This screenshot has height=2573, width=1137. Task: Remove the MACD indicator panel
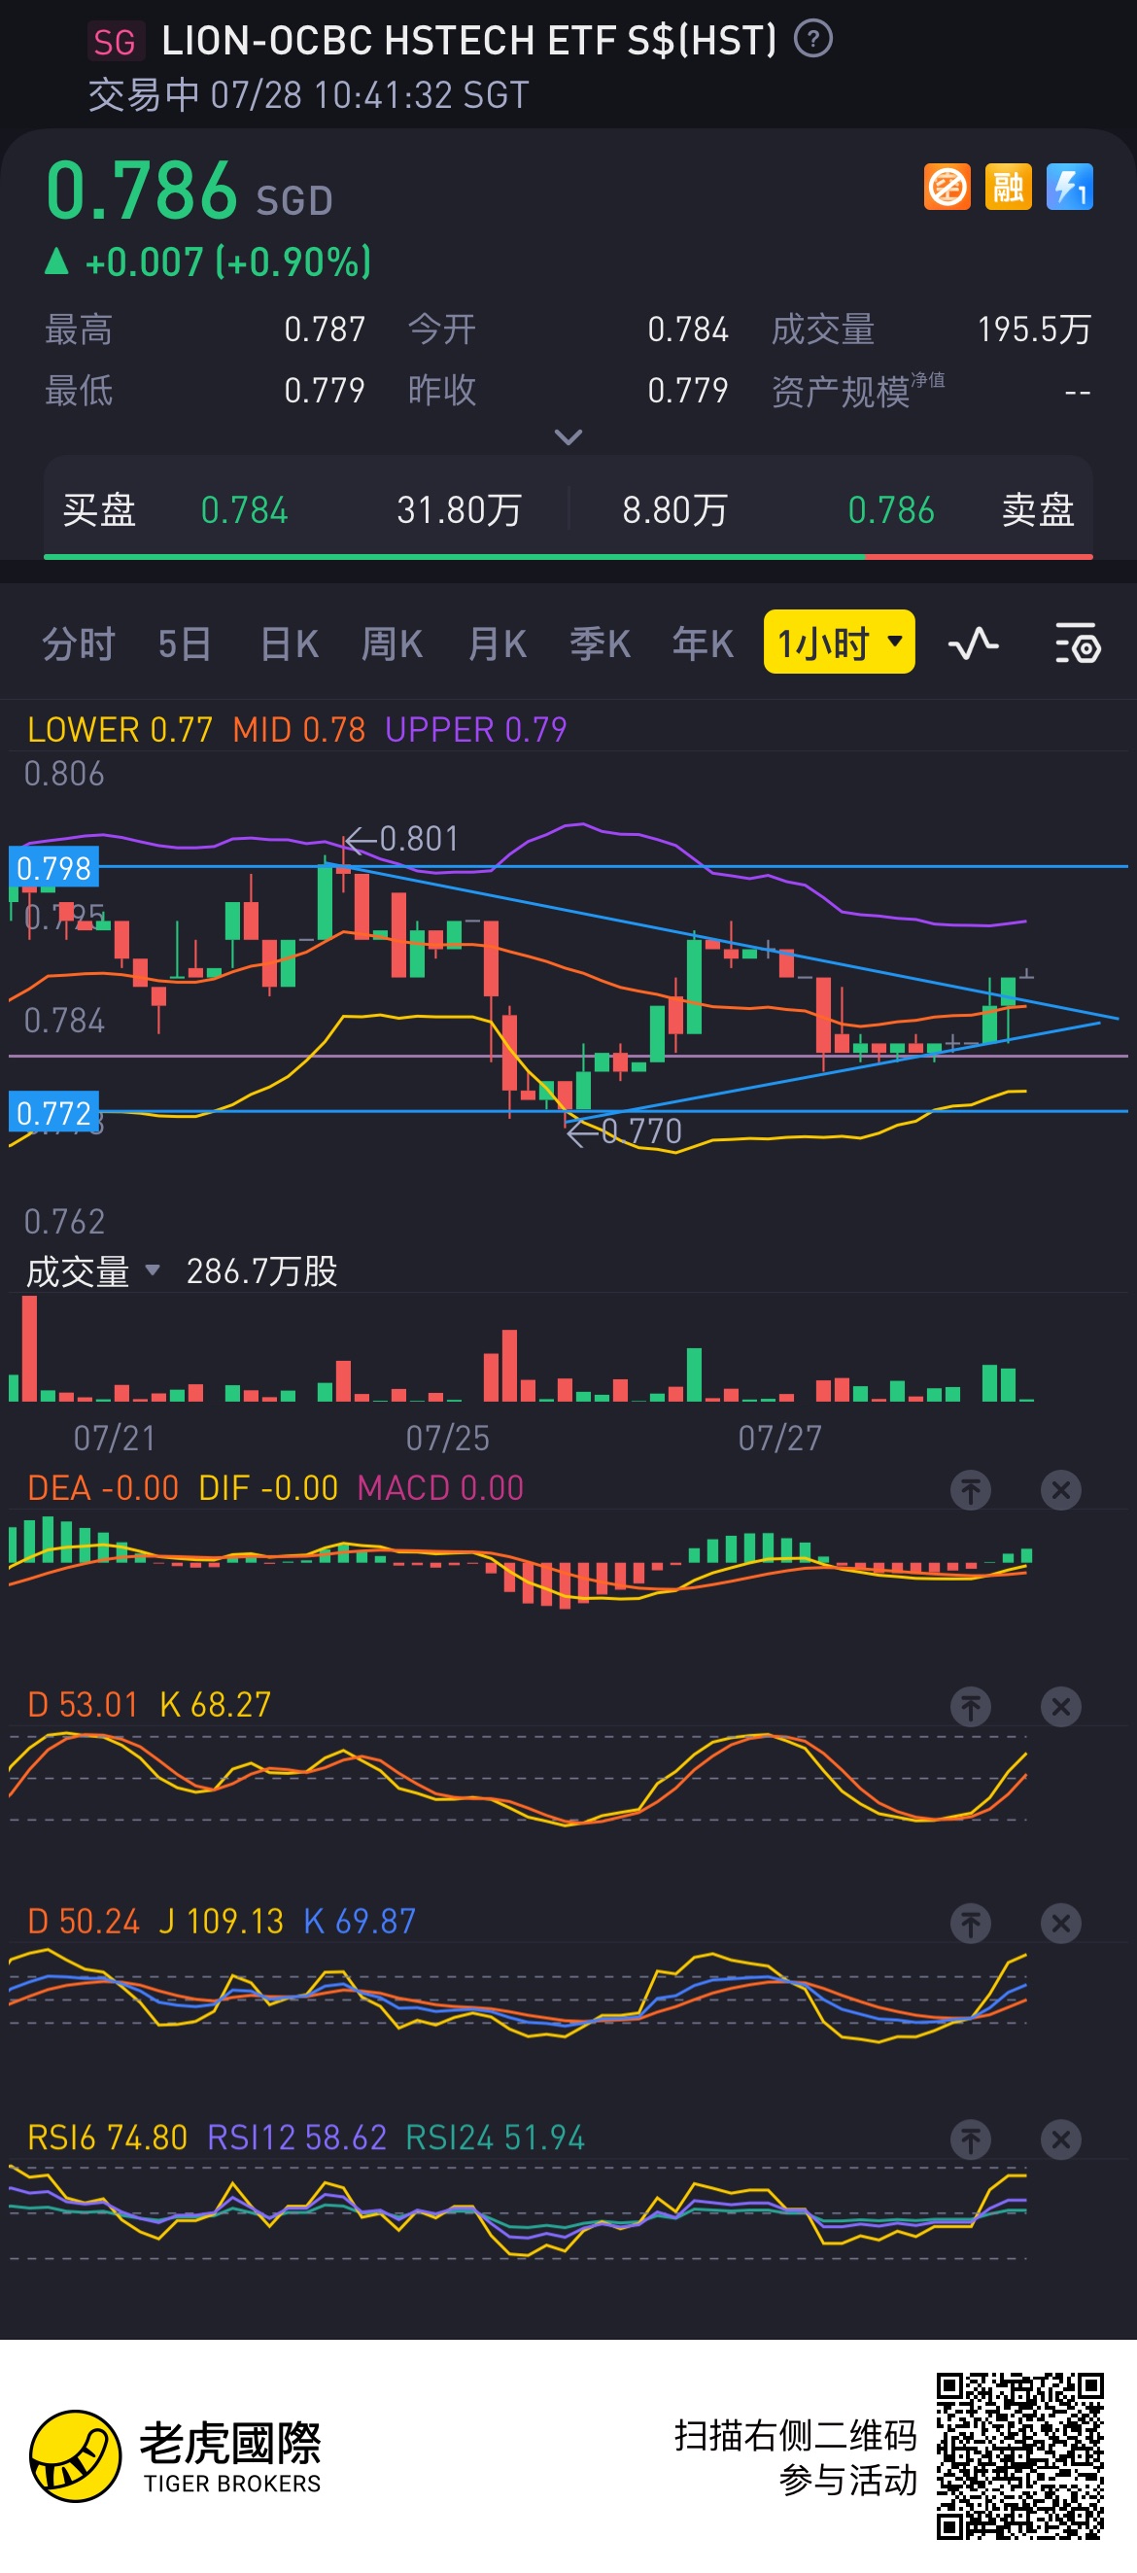(1060, 1490)
